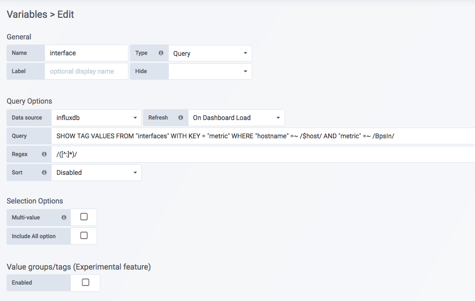Viewport: 475px width, 301px height.
Task: Click the info icon beside Refresh
Action: coord(181,118)
